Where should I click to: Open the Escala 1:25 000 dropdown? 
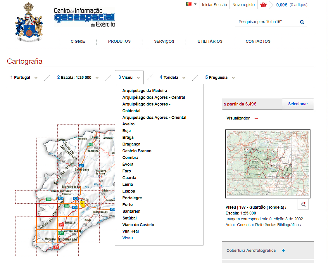point(77,78)
